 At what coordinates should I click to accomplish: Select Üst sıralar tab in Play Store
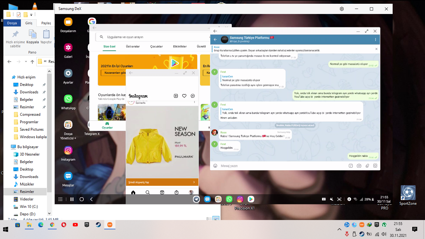[133, 46]
